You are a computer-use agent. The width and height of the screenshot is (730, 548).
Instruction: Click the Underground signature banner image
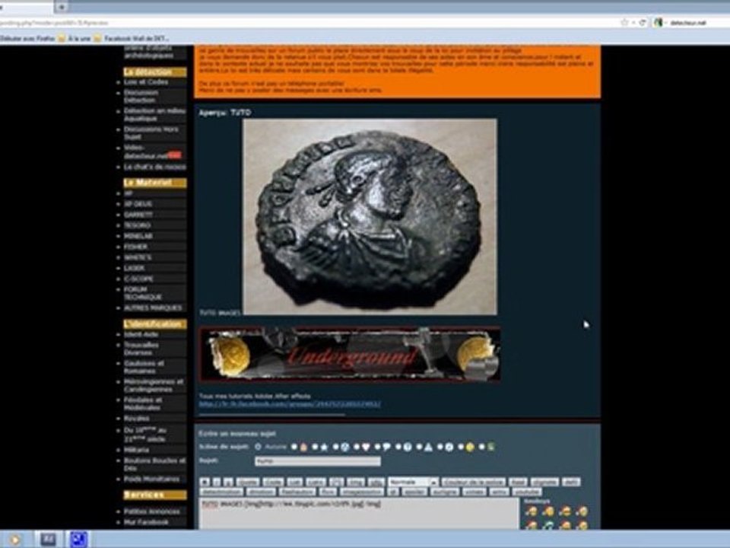pyautogui.click(x=350, y=355)
